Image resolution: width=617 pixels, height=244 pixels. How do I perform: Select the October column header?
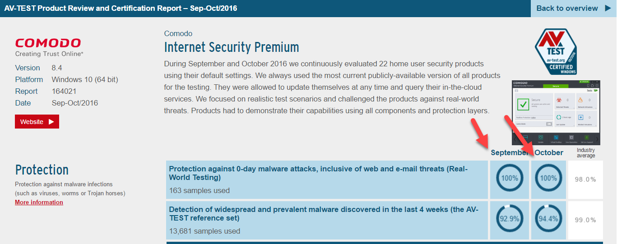pos(549,152)
